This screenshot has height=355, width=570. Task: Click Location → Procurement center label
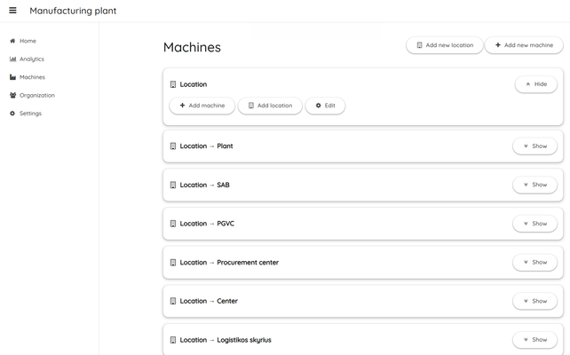coord(229,263)
